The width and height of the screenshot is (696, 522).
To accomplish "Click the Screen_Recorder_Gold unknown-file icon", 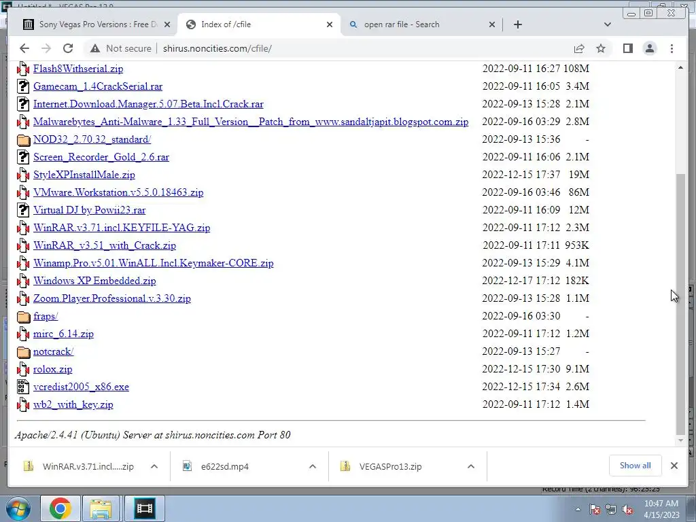I will (x=23, y=157).
